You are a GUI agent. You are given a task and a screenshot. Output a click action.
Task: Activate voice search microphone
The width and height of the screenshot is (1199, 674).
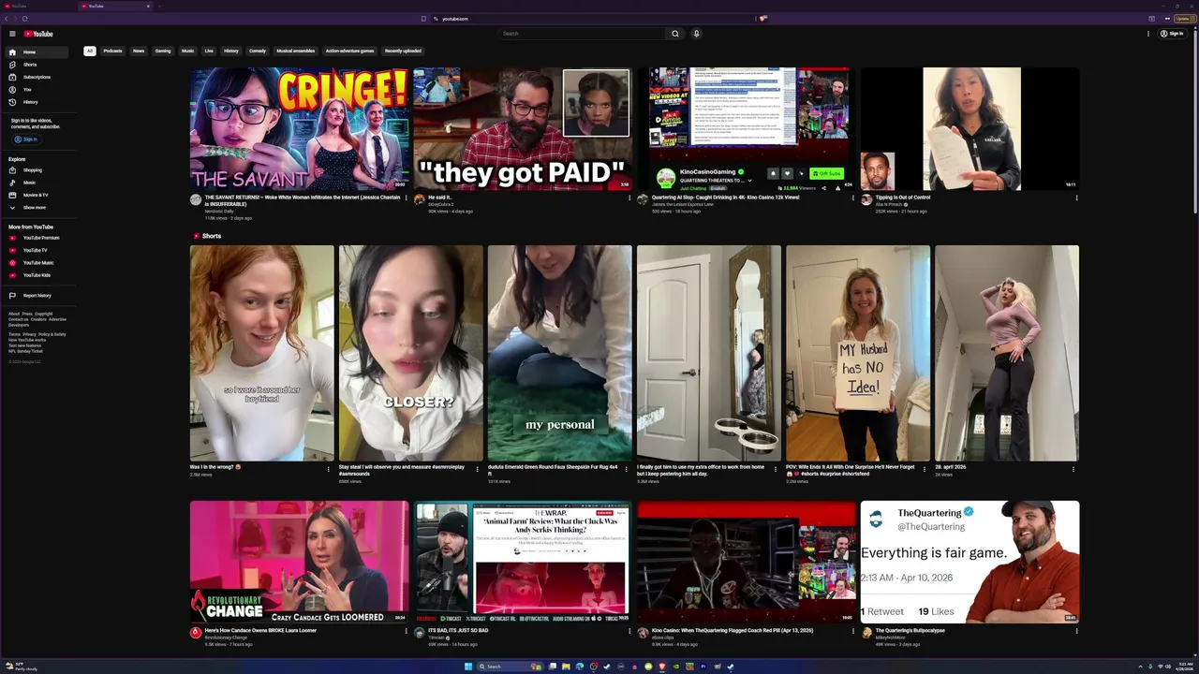(x=696, y=34)
